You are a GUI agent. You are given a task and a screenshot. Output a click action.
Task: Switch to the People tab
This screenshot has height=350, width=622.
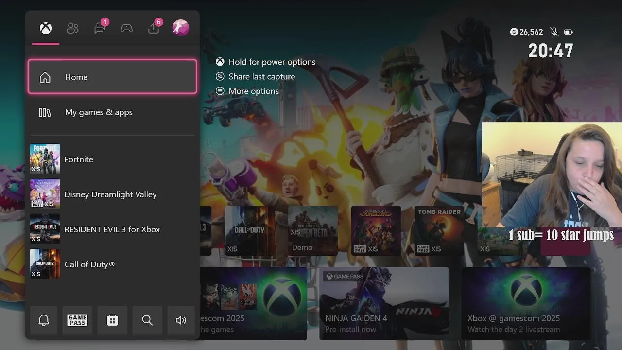72,28
